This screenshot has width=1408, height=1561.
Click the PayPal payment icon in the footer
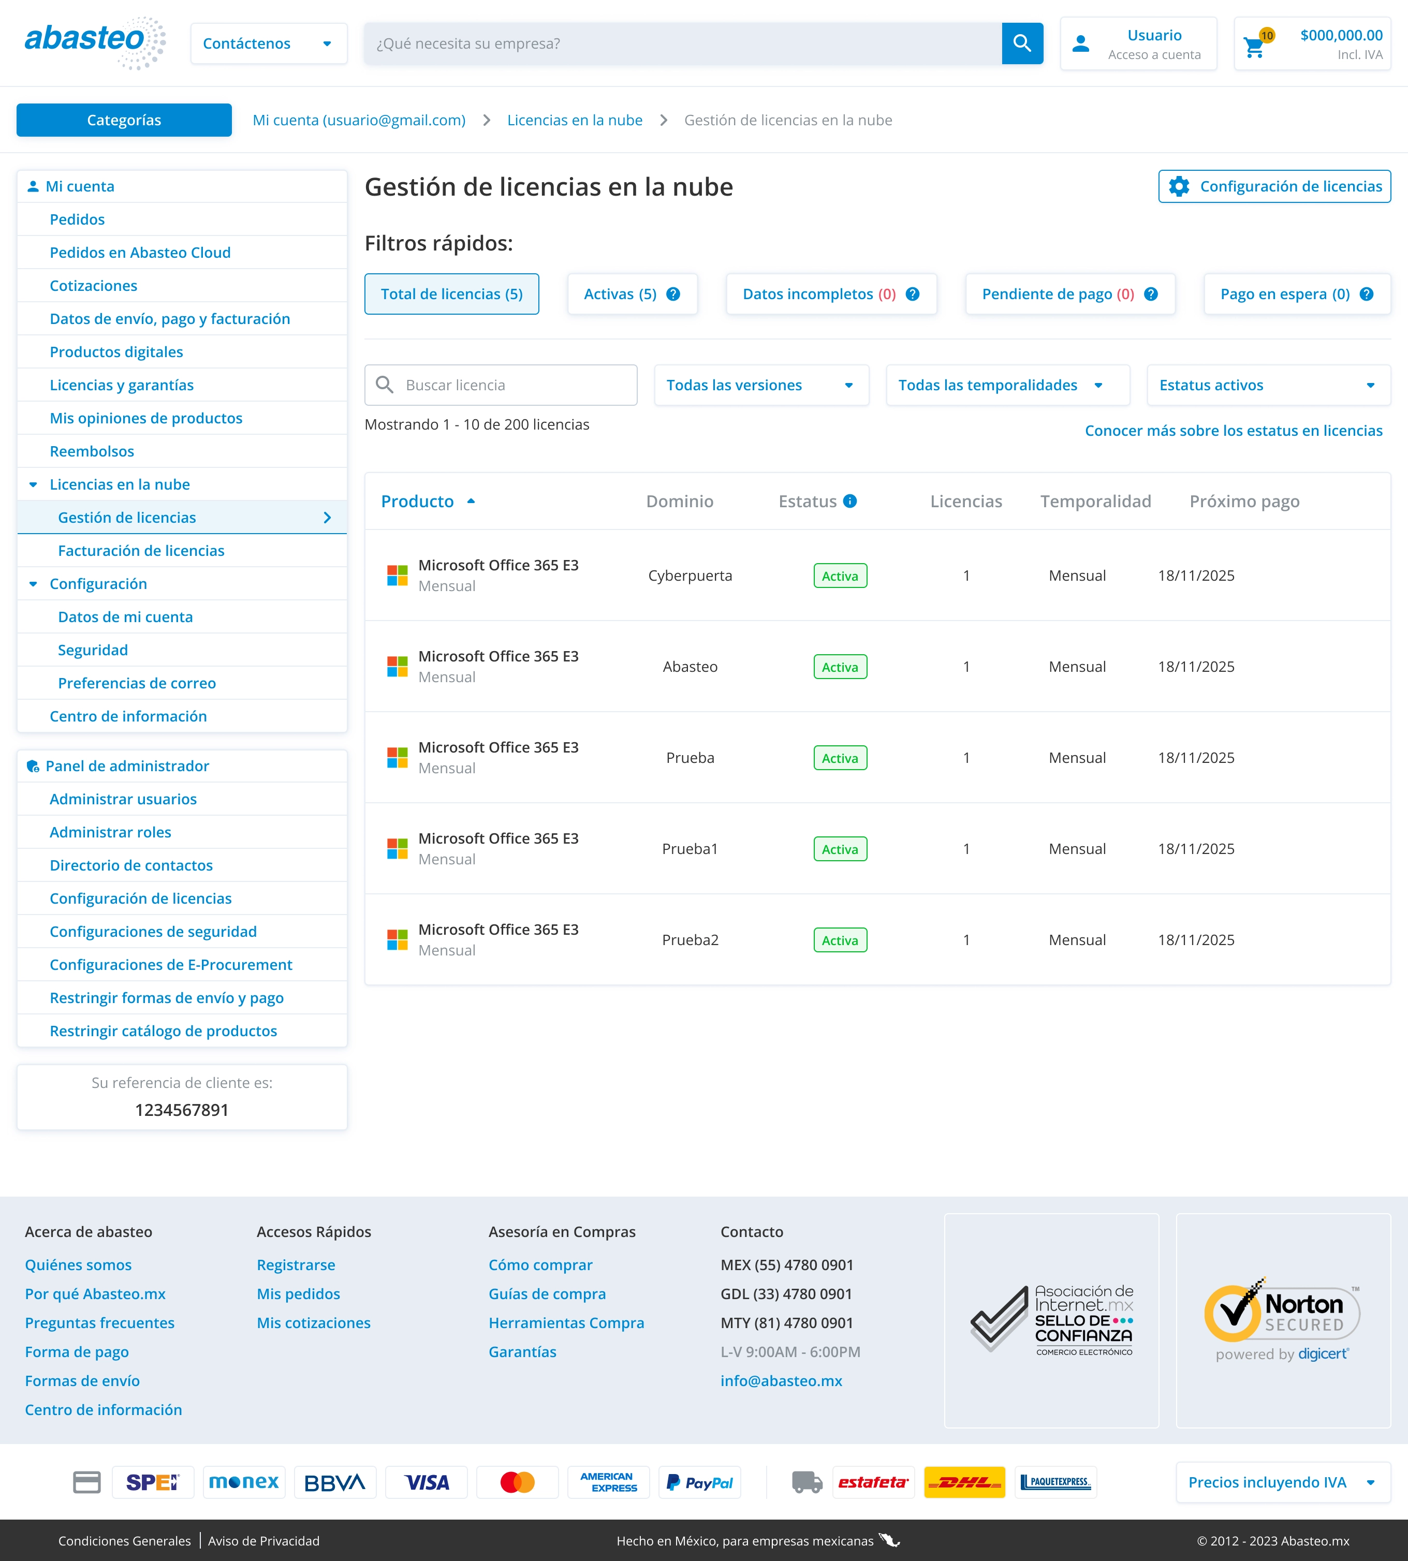(699, 1482)
